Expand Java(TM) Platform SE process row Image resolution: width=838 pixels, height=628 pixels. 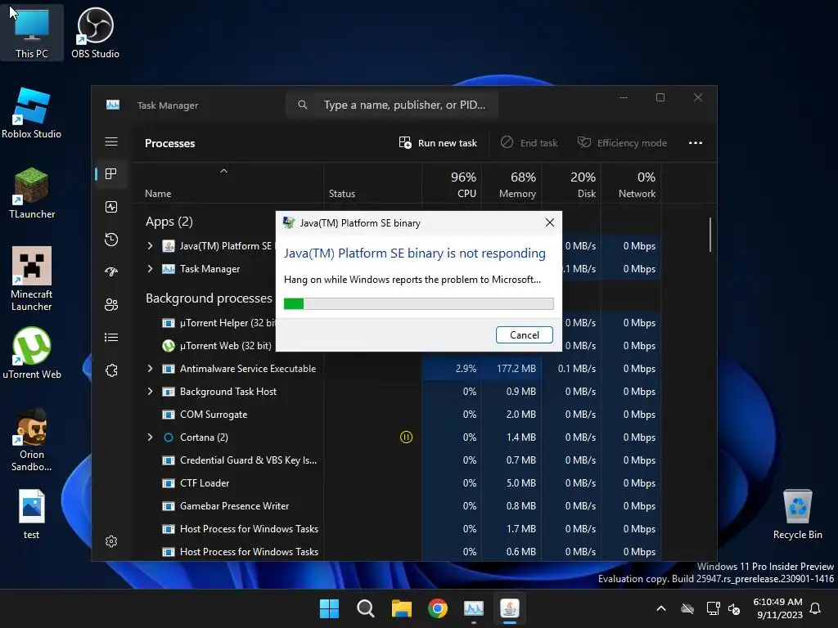[x=151, y=245]
